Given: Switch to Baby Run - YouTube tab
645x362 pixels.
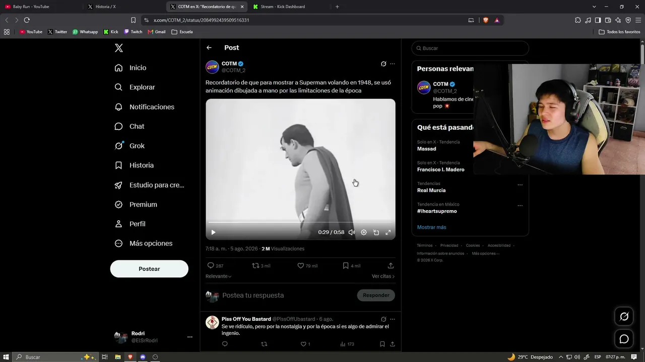Looking at the screenshot, I should click(x=41, y=7).
